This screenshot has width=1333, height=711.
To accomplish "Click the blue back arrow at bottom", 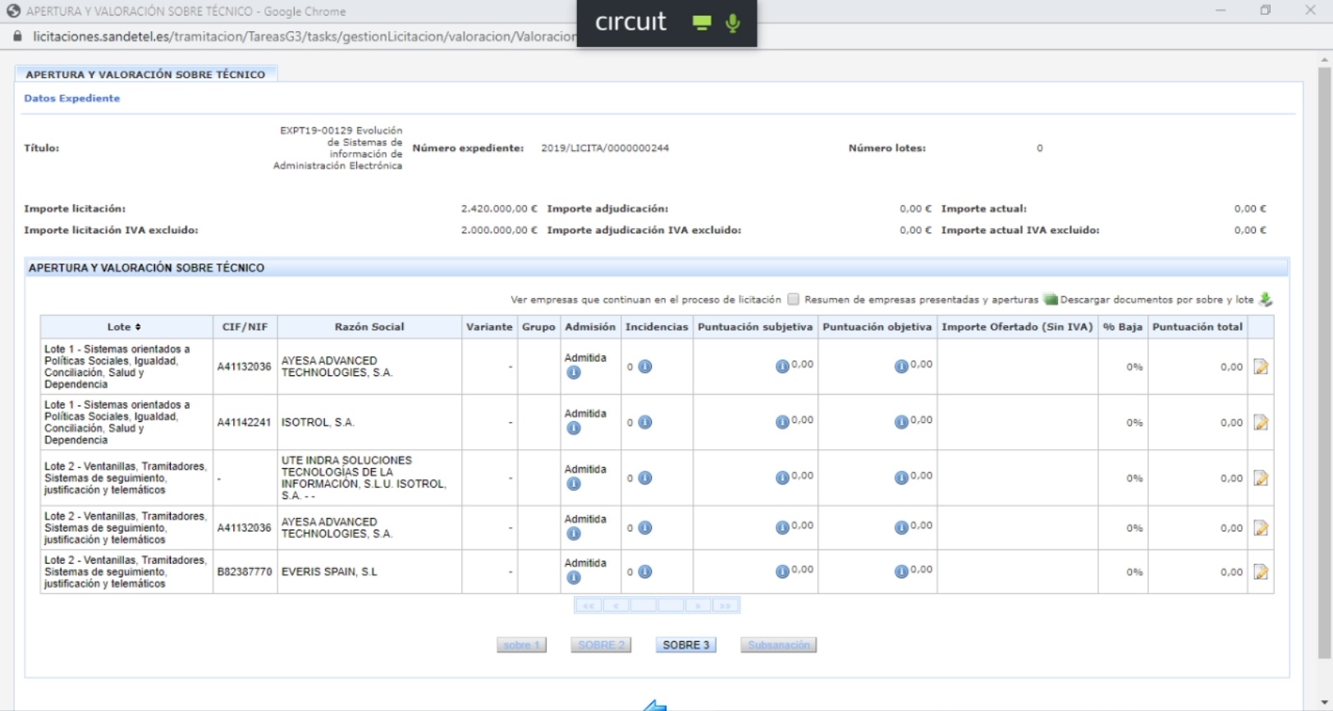I will point(655,705).
